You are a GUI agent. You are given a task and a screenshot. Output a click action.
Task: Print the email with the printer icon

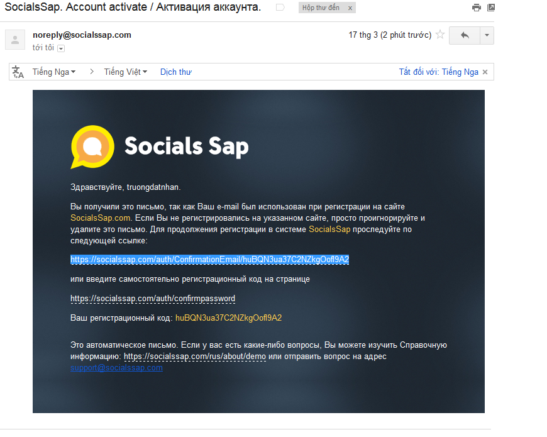[476, 8]
